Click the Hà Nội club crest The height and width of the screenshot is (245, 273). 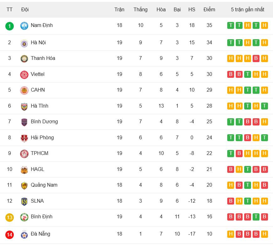24,43
